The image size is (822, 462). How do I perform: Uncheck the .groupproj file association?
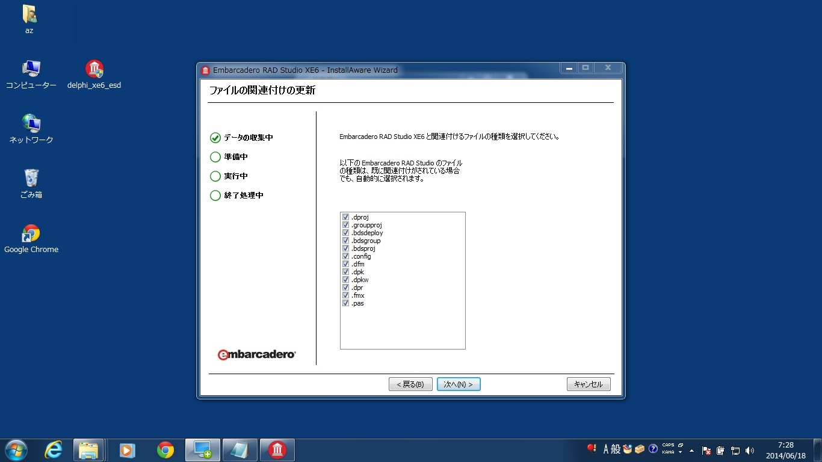[346, 225]
